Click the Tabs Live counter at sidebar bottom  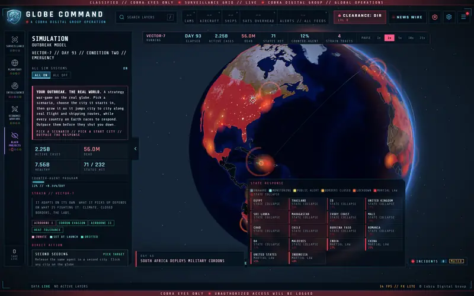(14, 255)
